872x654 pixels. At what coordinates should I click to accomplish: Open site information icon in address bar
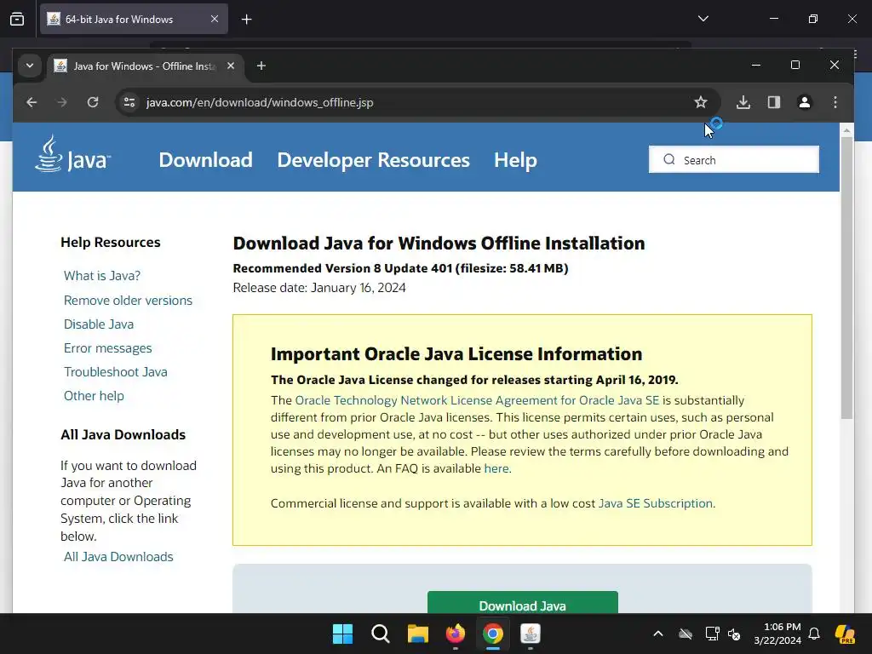[x=129, y=102]
